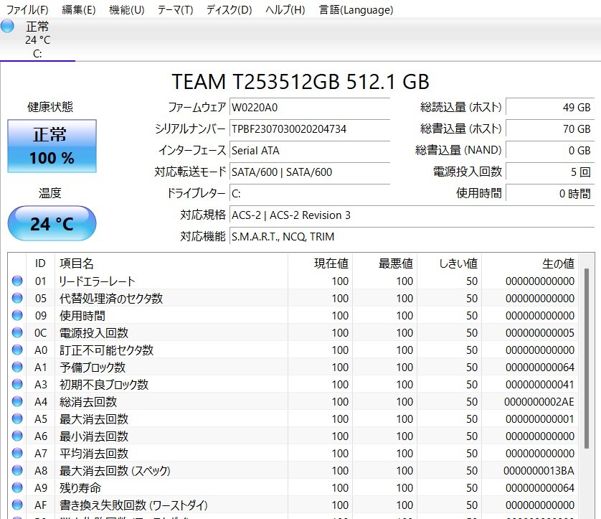This screenshot has width=601, height=519.
Task: Click status icon for 05 代替処理済のセクタ数 row
Action: pyautogui.click(x=17, y=298)
